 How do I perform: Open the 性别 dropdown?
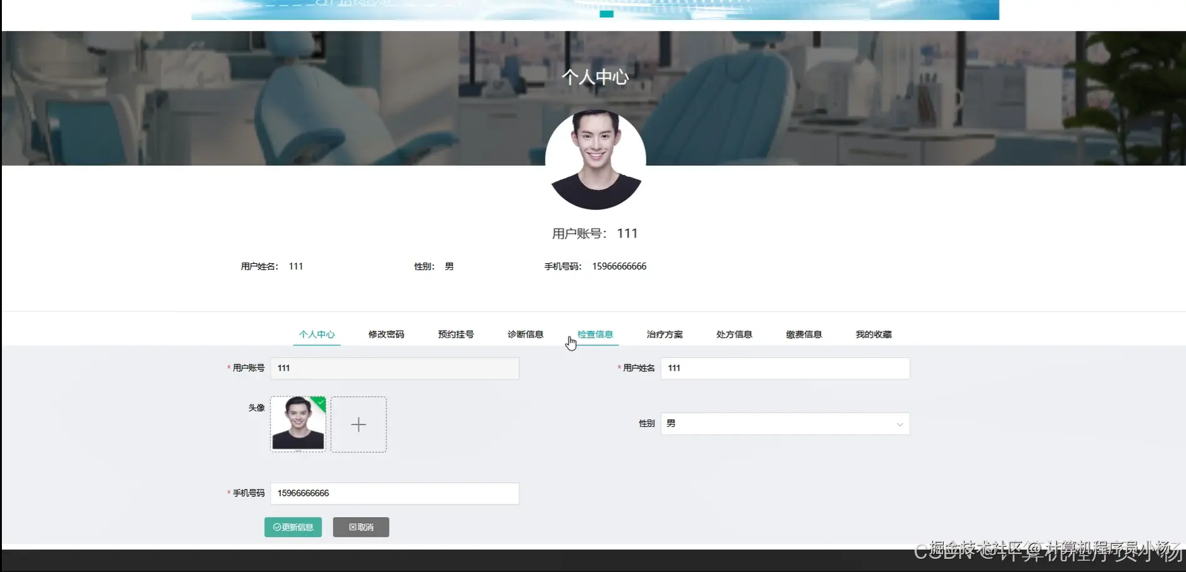785,424
